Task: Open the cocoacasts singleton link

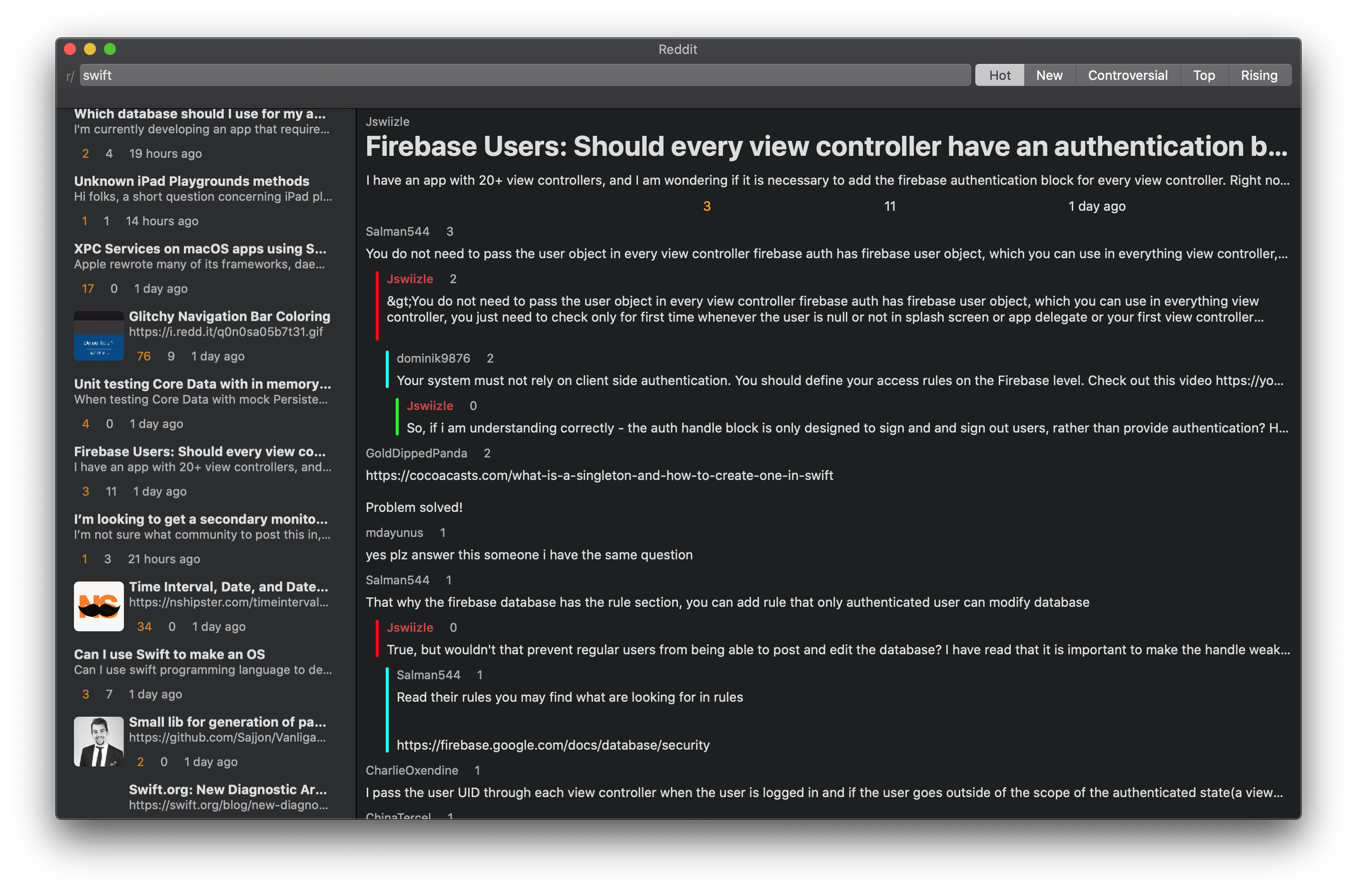Action: (599, 475)
